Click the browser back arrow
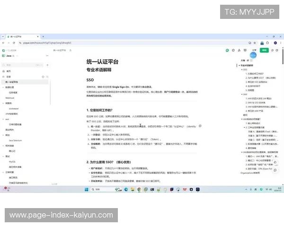This screenshot has height=227, width=284. tap(3, 43)
